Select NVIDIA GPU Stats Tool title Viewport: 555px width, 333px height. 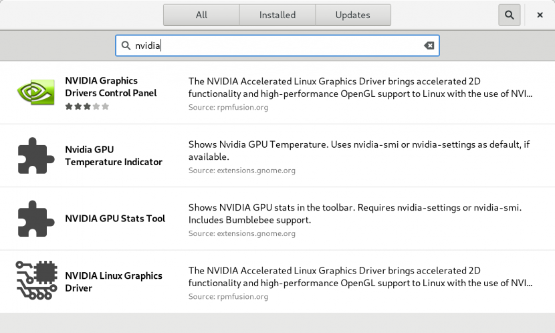(115, 219)
